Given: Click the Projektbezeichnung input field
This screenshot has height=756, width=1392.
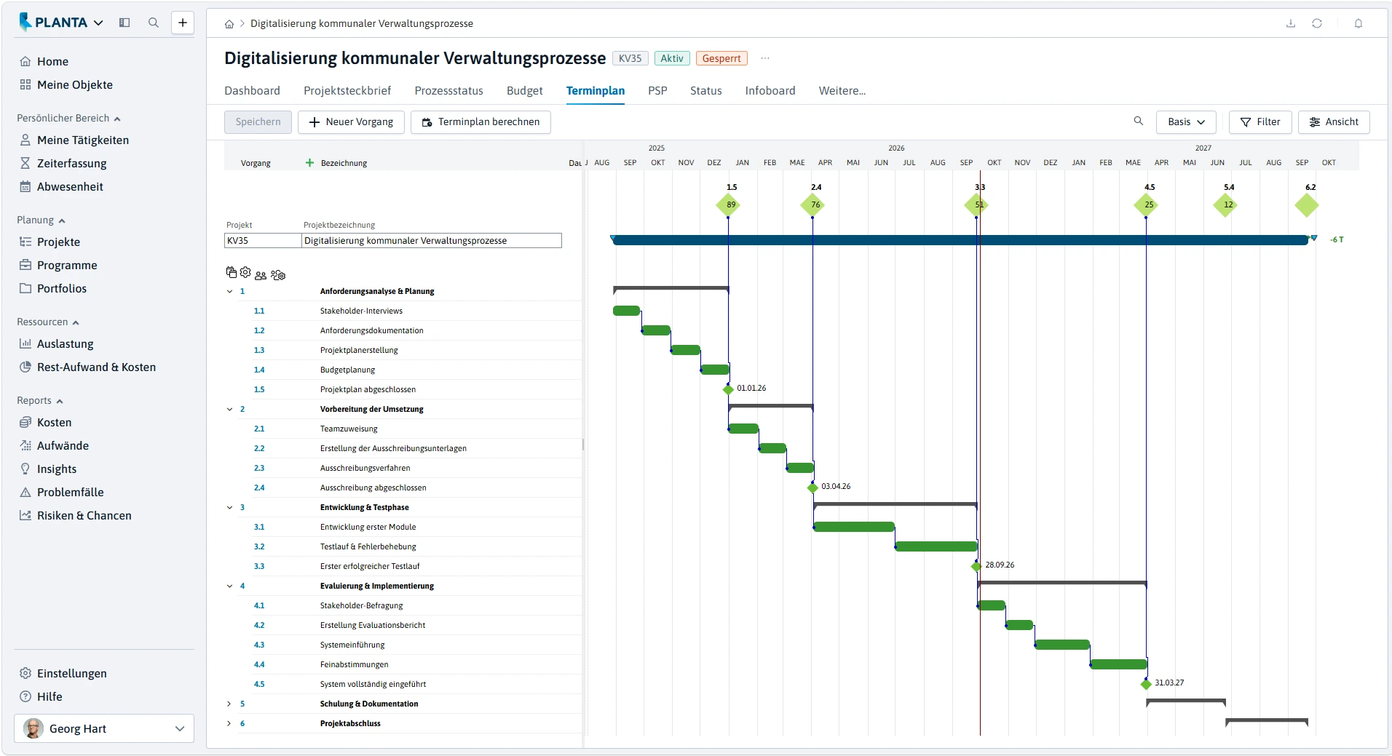Looking at the screenshot, I should click(x=431, y=240).
